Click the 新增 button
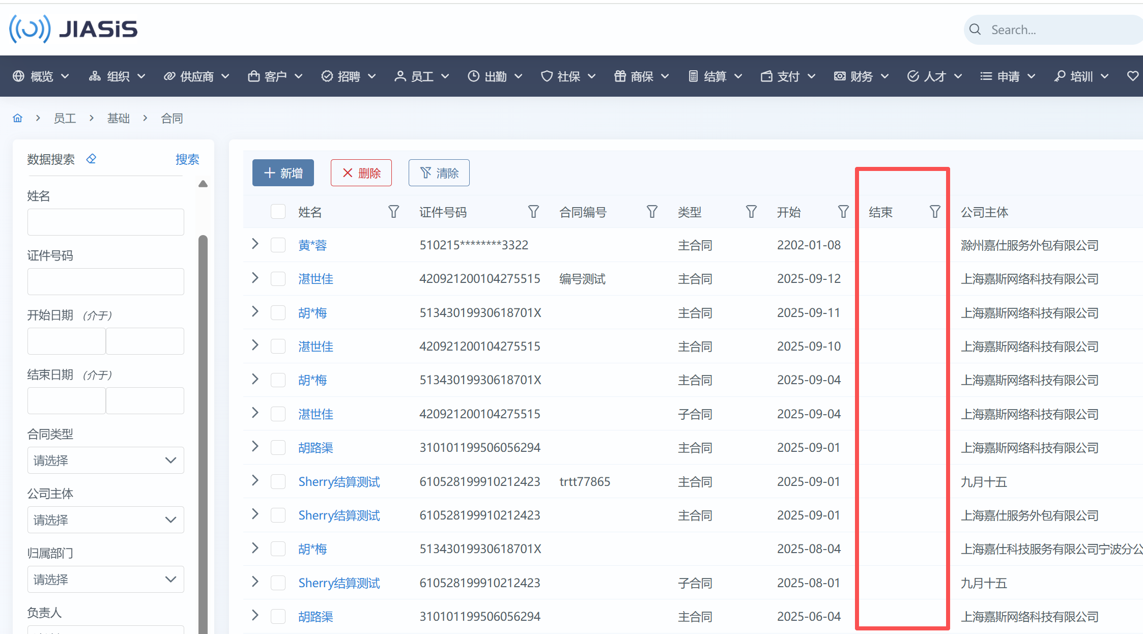This screenshot has height=634, width=1143. (283, 173)
